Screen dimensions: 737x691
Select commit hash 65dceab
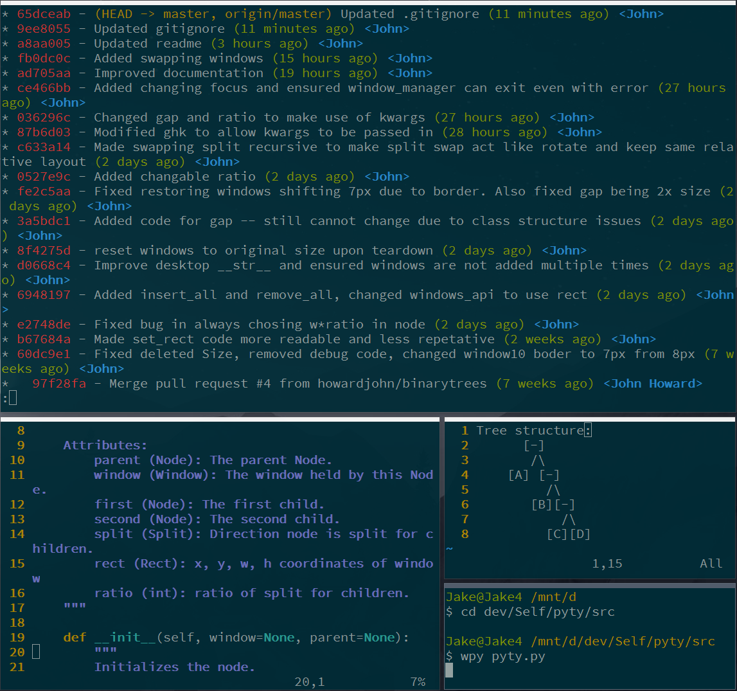pyautogui.click(x=44, y=14)
